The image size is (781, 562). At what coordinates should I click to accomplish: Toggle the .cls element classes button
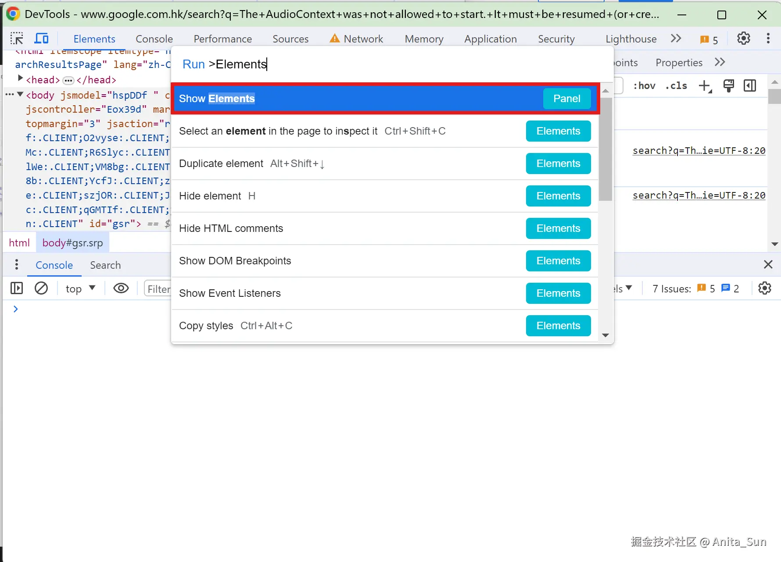pyautogui.click(x=676, y=85)
